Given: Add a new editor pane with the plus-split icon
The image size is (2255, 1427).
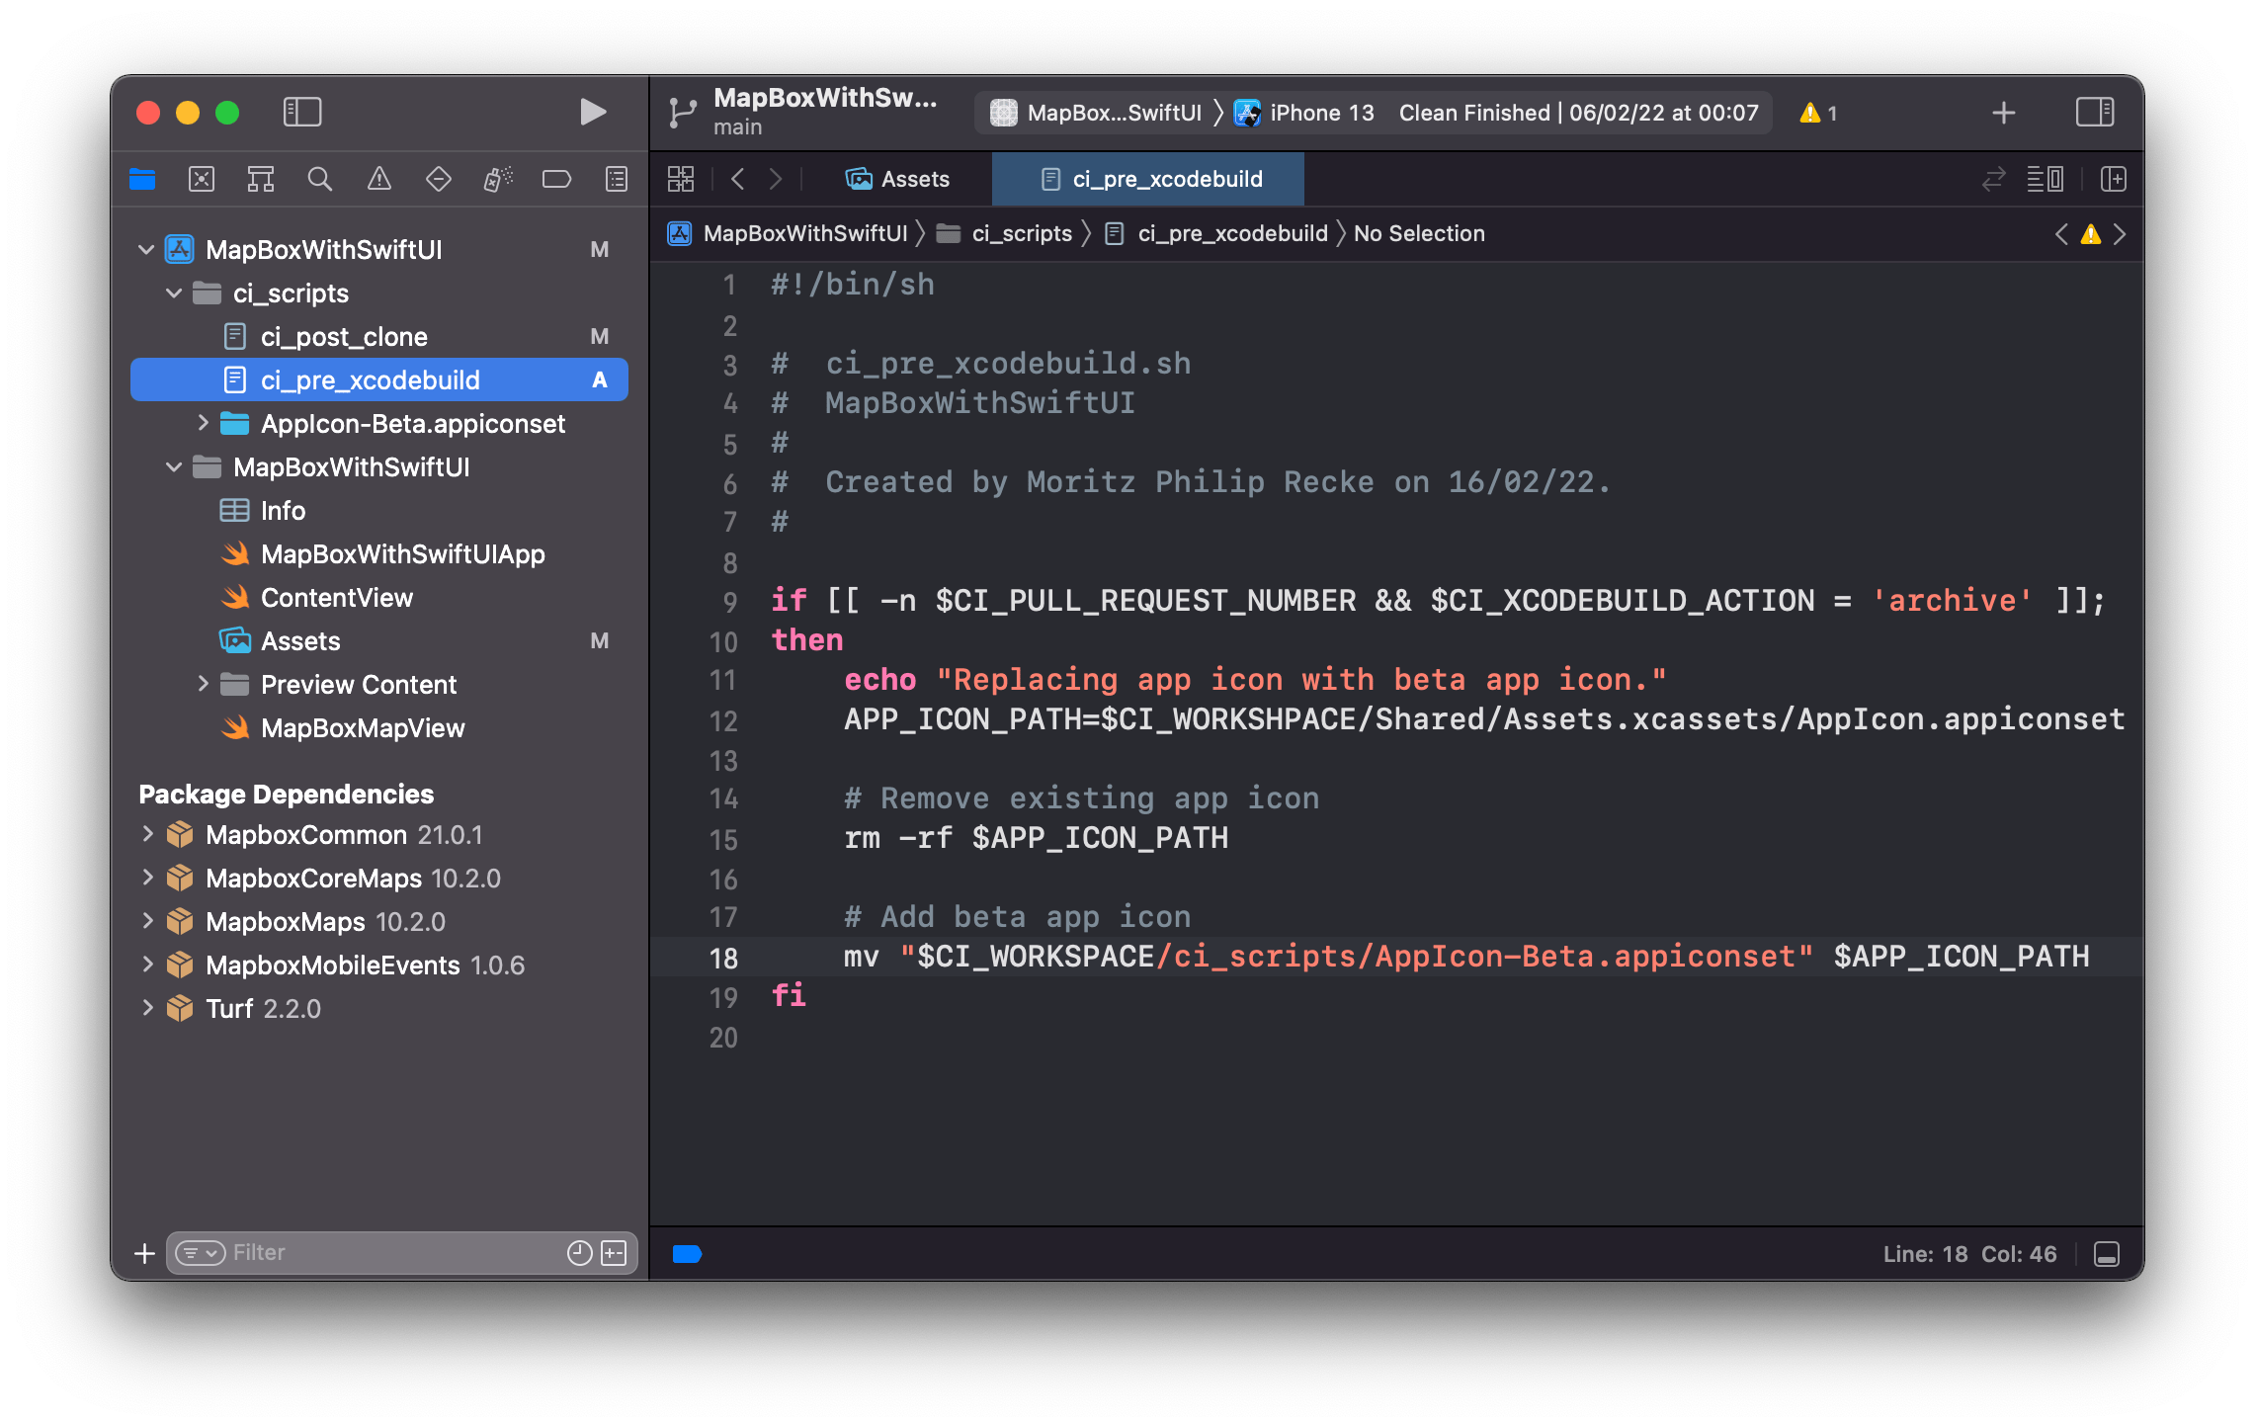Looking at the screenshot, I should (2115, 179).
